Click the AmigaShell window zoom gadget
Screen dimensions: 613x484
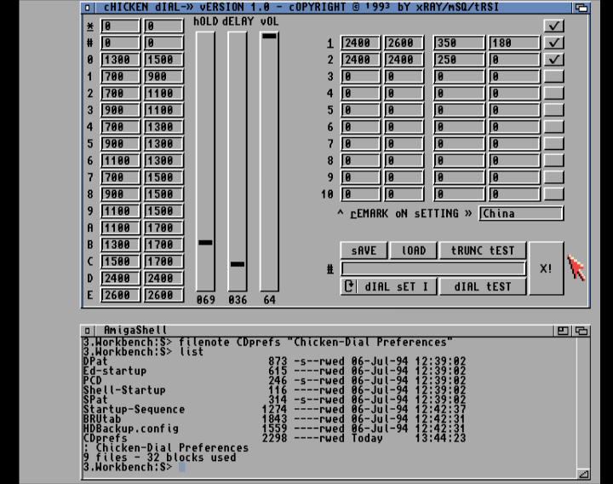563,330
